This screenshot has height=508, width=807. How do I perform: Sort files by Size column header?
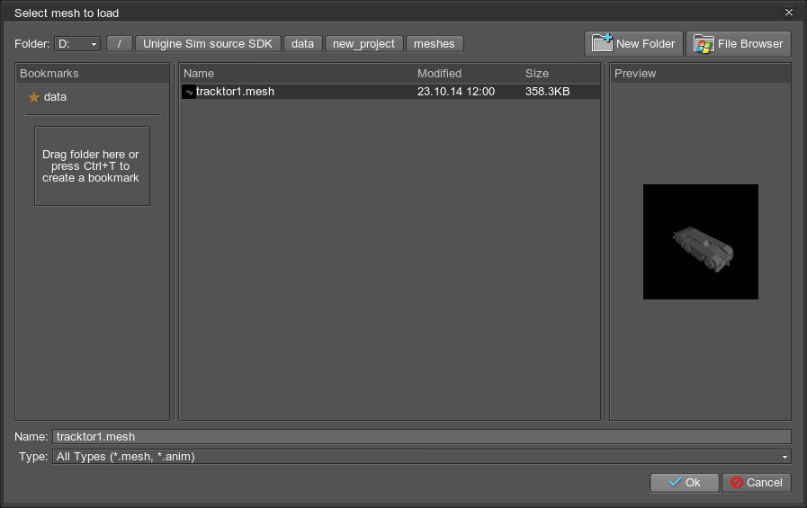click(x=537, y=74)
